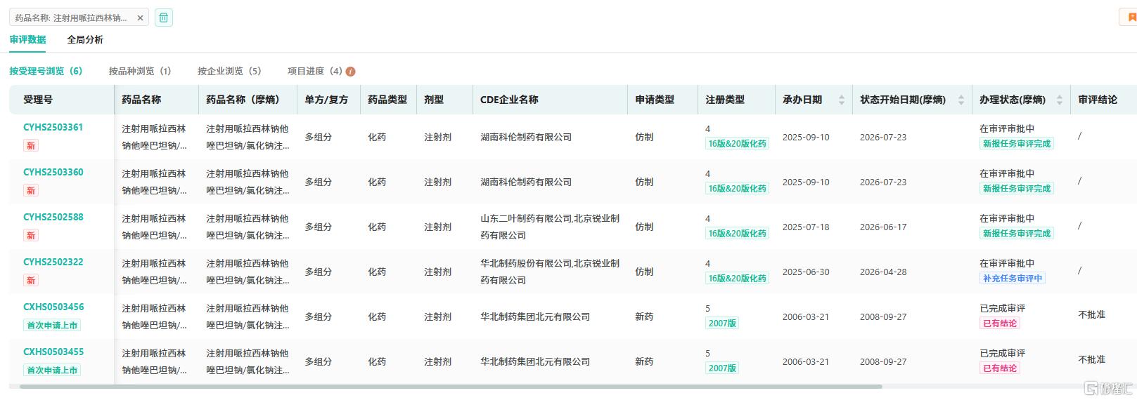This screenshot has width=1137, height=400.
Task: Open acceptance number CYHS2503360 link
Action: tap(53, 172)
